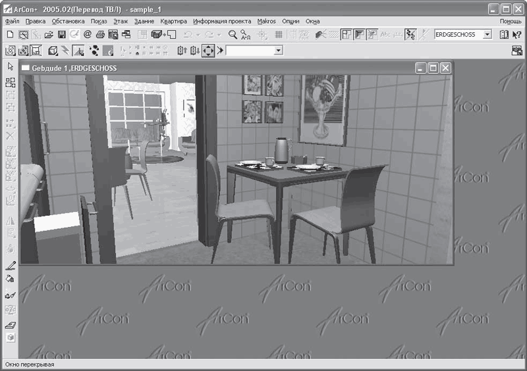Click the ice cream picture in the 3D view
This screenshot has height=371, width=527.
point(323,109)
